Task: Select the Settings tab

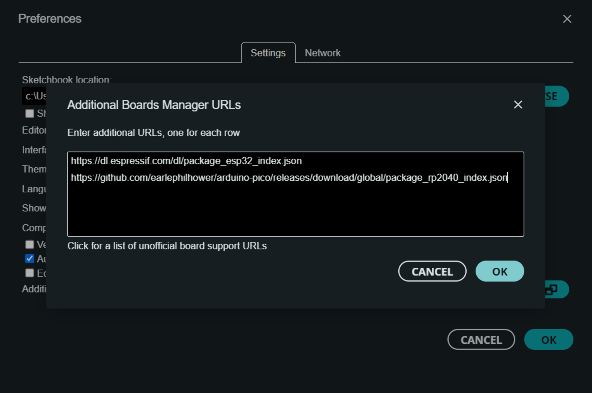Action: (268, 53)
